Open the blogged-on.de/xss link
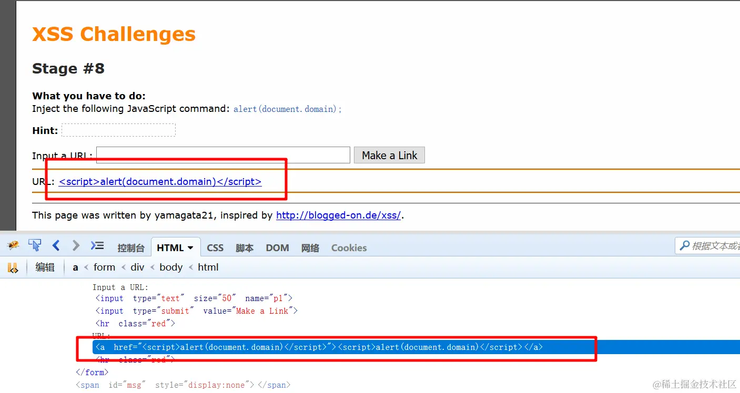 (338, 215)
